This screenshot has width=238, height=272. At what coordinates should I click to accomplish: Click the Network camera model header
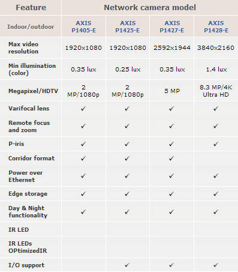(150, 8)
